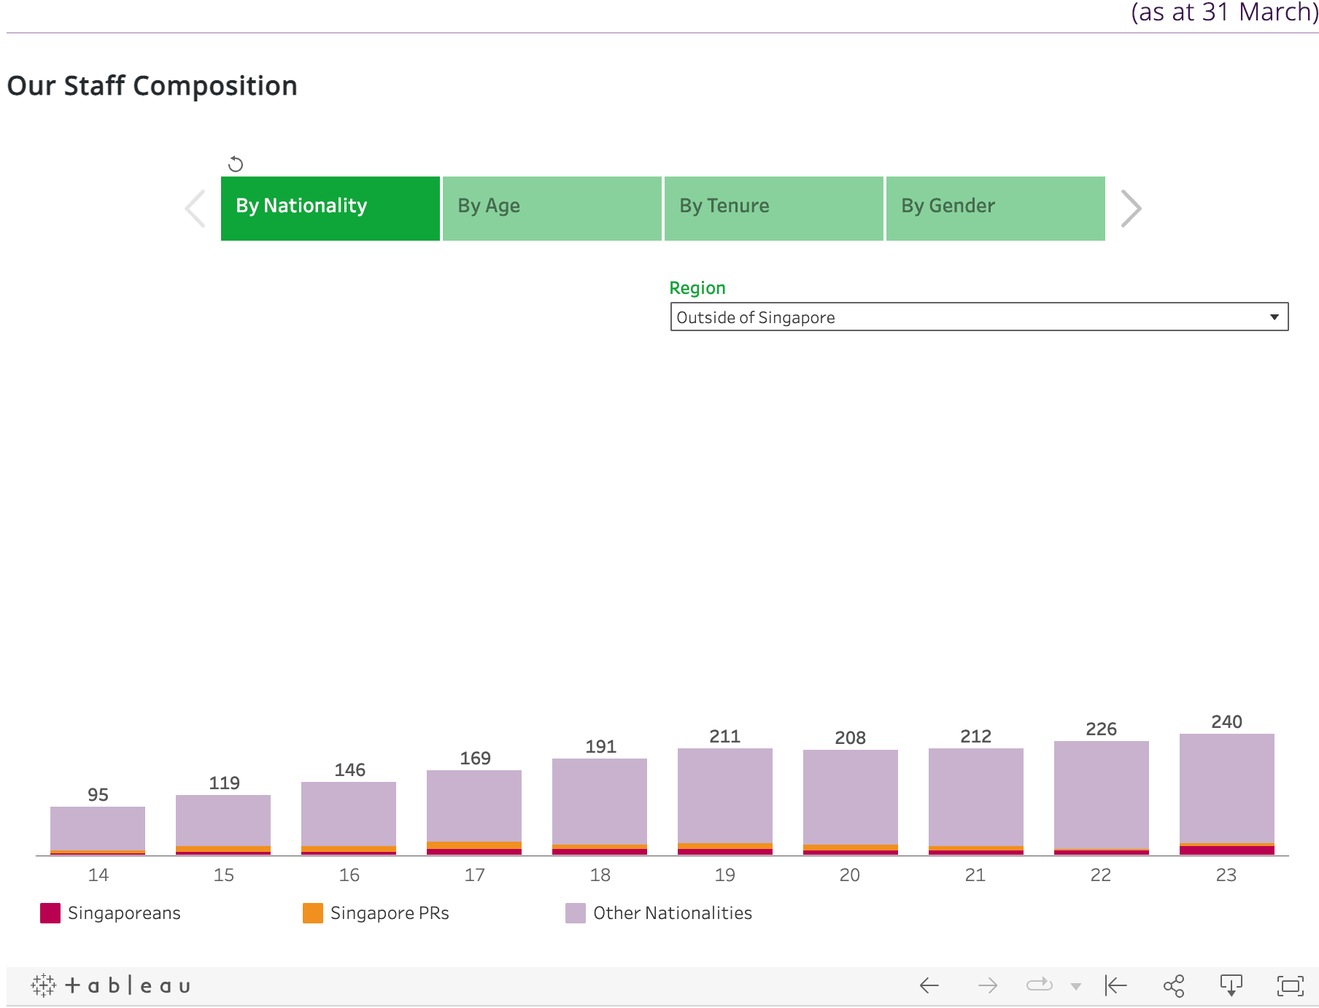Click the Other Nationalities legend label
Viewport: 1319px width, 1008px height.
coord(673,913)
